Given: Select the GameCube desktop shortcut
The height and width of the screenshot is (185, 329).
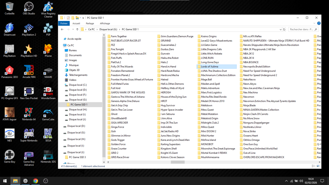Looking at the screenshot, I should 48,114.
